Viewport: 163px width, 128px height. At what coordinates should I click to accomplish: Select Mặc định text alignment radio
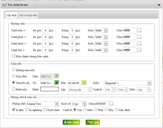(x=116, y=110)
